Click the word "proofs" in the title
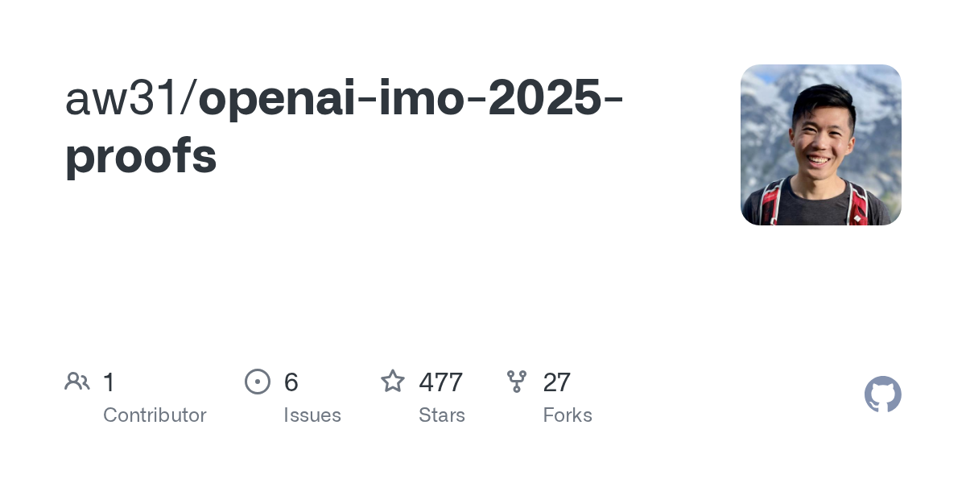 141,156
